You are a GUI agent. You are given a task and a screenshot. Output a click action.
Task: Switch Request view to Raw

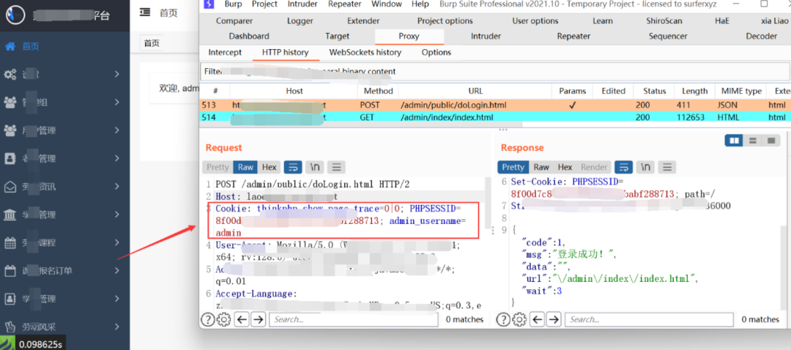tap(245, 167)
